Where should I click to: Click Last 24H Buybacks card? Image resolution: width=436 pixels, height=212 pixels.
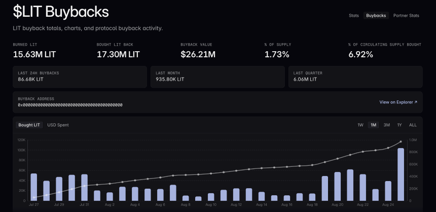[80, 77]
